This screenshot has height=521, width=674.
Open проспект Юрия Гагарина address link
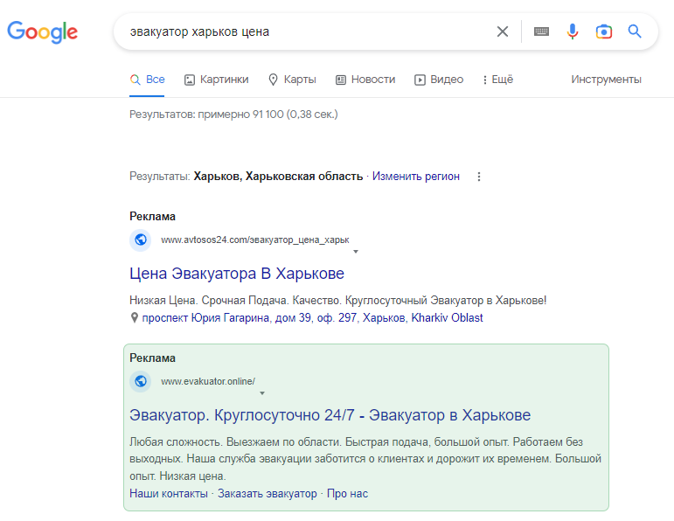[312, 317]
